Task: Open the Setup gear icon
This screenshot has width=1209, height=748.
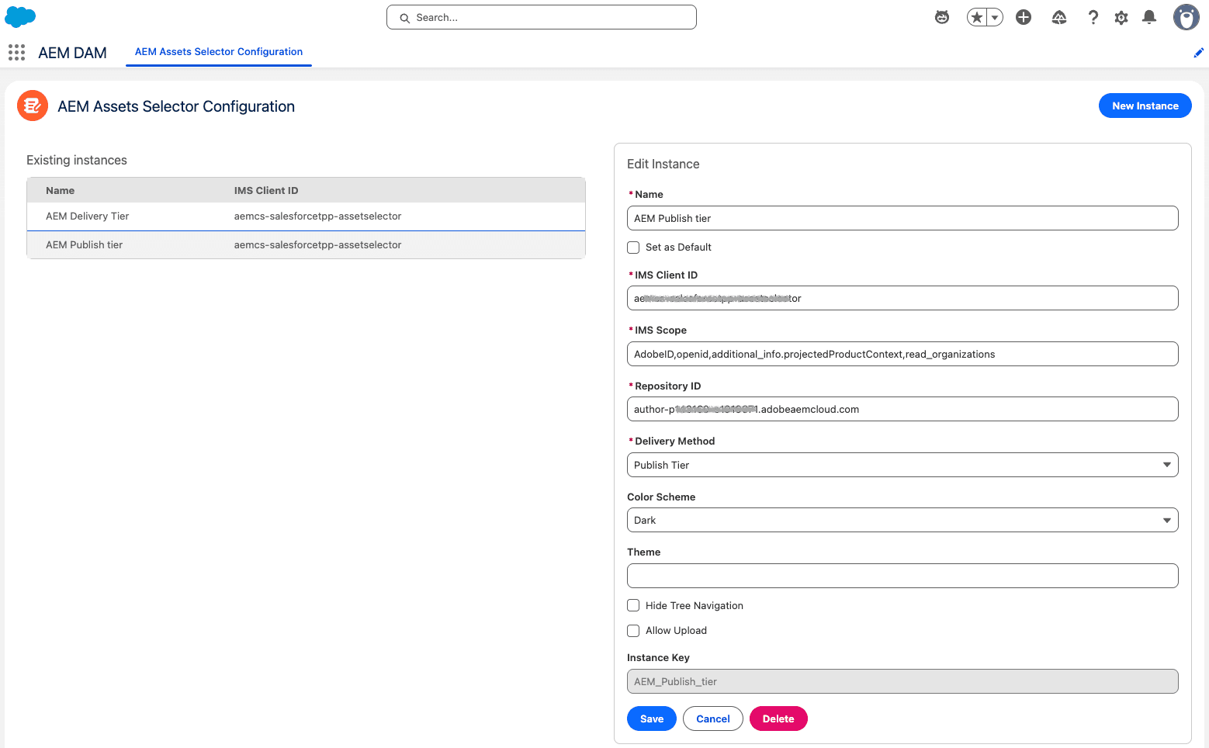Action: tap(1121, 17)
